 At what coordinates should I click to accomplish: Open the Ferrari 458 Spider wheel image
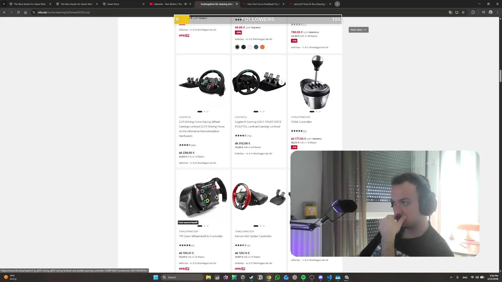[x=259, y=197]
